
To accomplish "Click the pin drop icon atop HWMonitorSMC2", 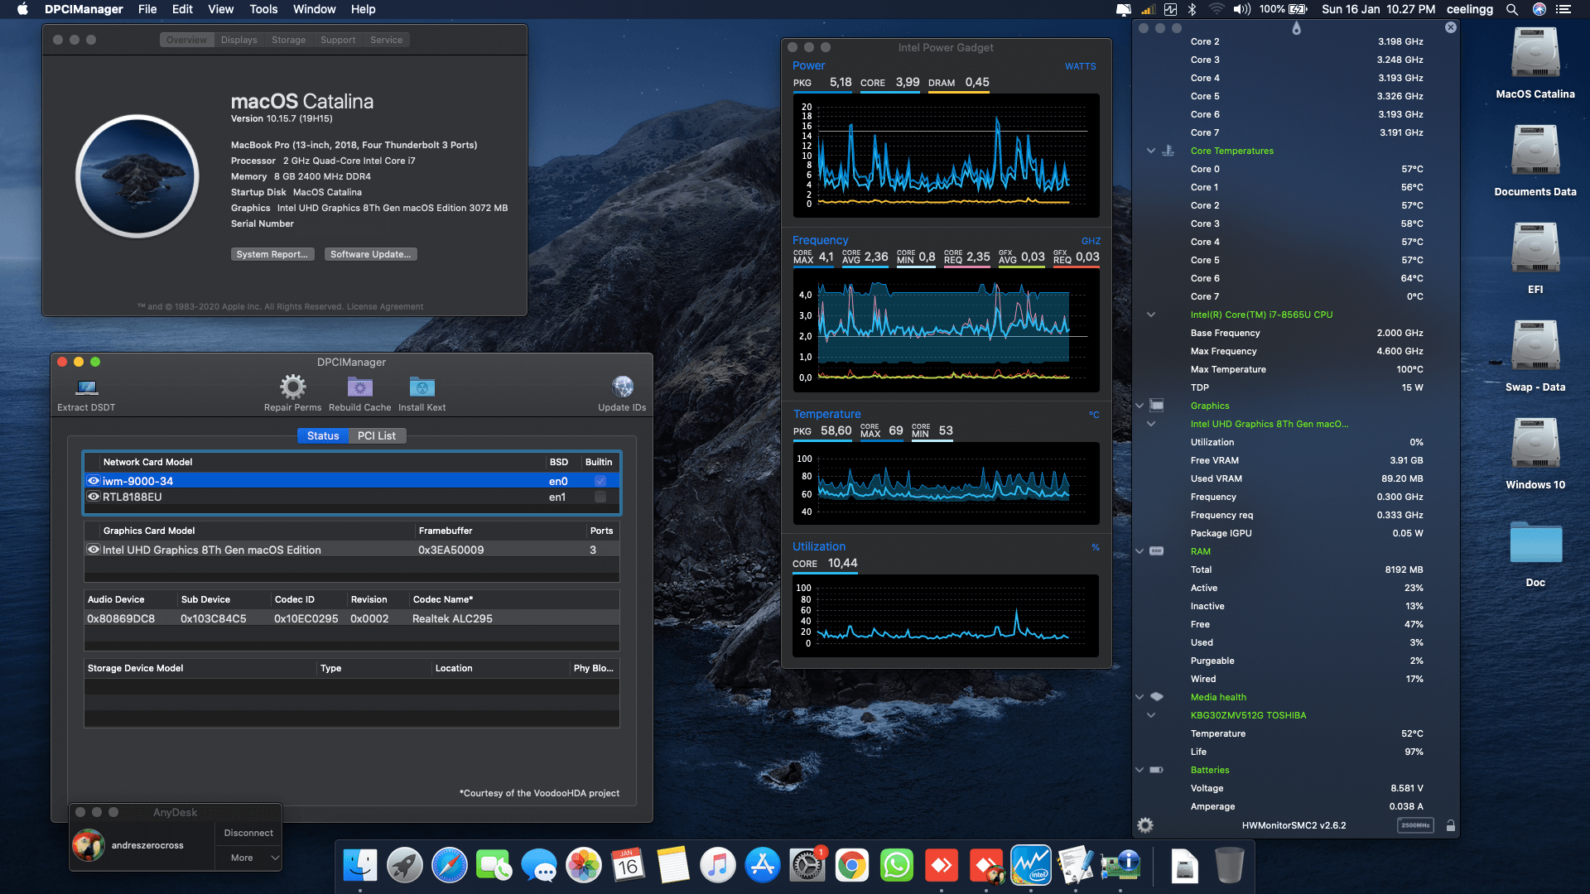I will tap(1296, 28).
